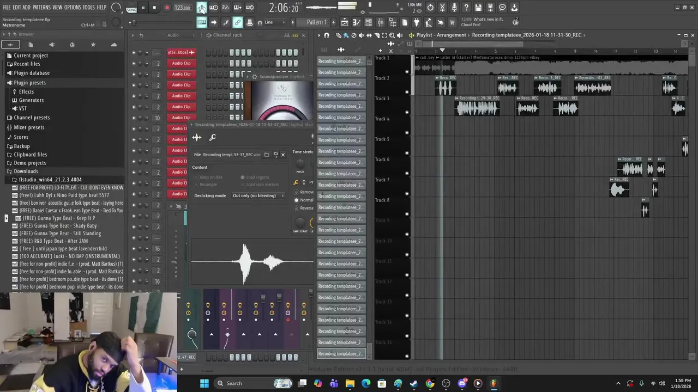The height and width of the screenshot is (392, 698).
Task: Click the note/clip grouping stamp icon
Action: (250, 22)
